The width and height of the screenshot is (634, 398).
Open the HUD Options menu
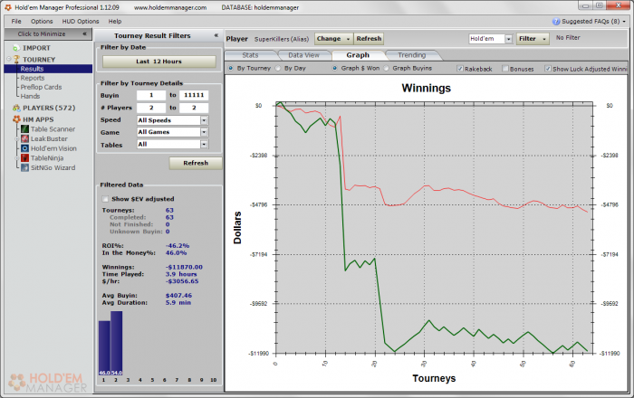(81, 22)
